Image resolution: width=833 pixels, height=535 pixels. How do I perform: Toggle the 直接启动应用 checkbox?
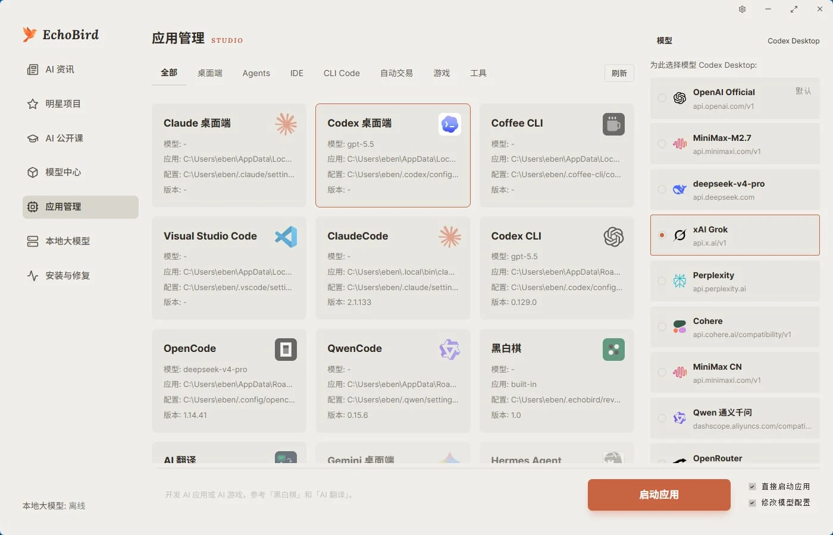[x=752, y=486]
